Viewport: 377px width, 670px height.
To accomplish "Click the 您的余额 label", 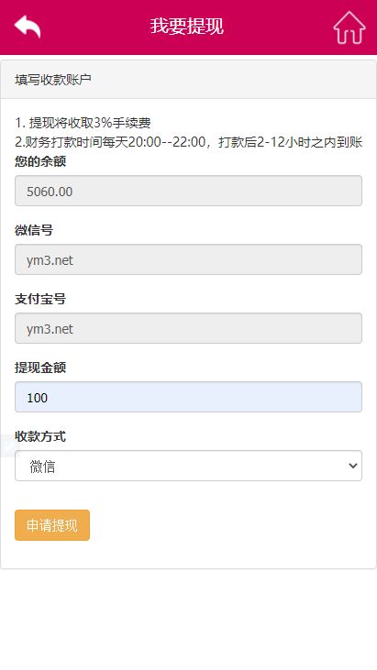I will tap(40, 162).
